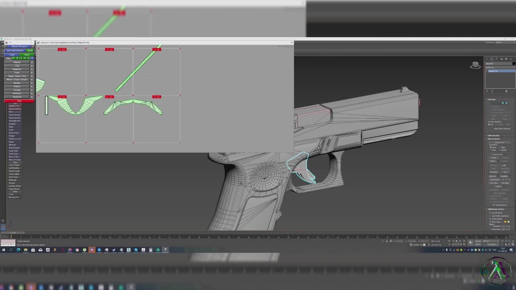The width and height of the screenshot is (516, 290).
Task: Click the Send button in UVLayout
Action: point(30,50)
